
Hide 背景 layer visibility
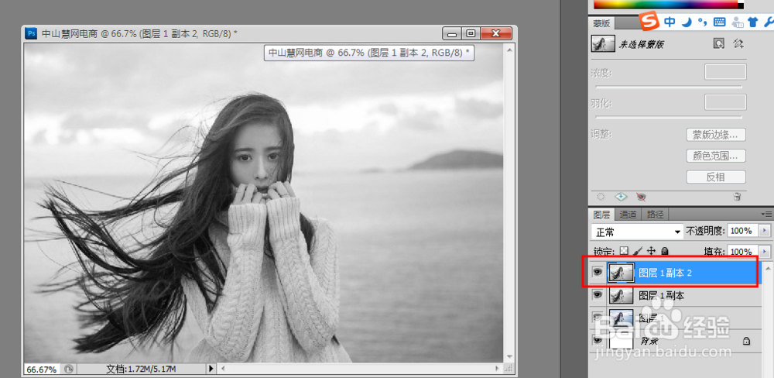[x=598, y=340]
